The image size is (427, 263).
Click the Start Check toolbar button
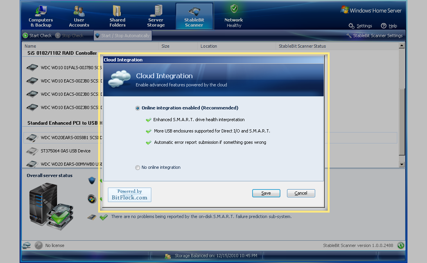point(37,36)
